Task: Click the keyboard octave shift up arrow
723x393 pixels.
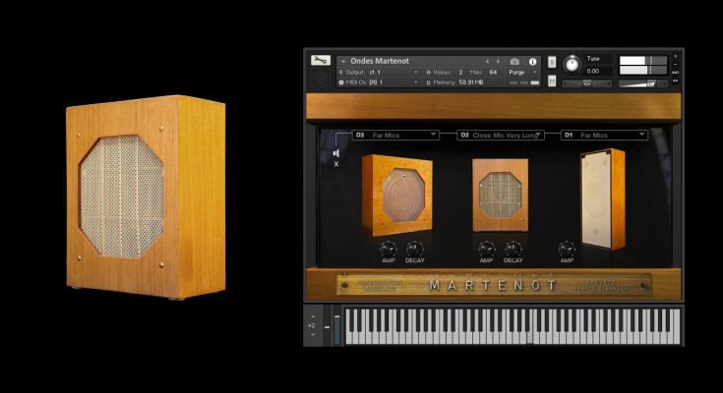Action: tap(313, 314)
